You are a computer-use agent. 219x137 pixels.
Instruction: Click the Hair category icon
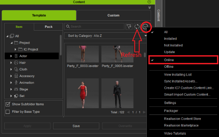tap(16, 63)
